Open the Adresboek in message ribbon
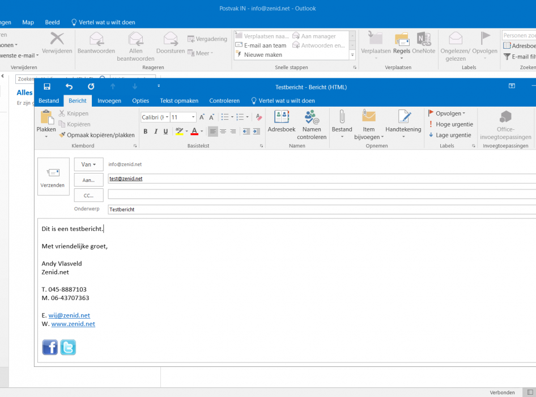This screenshot has width=536, height=397. pos(282,121)
